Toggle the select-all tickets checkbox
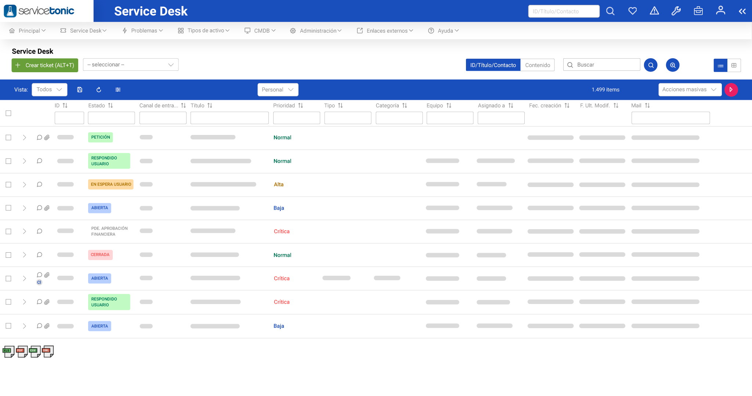This screenshot has width=752, height=396. point(8,113)
